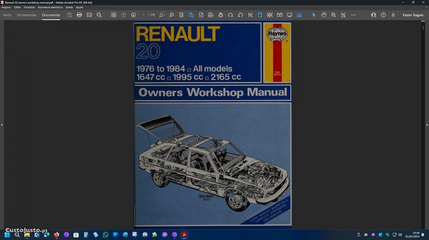Image resolution: width=429 pixels, height=240 pixels.
Task: Switch to the Ferramentas tab
Action: click(26, 15)
